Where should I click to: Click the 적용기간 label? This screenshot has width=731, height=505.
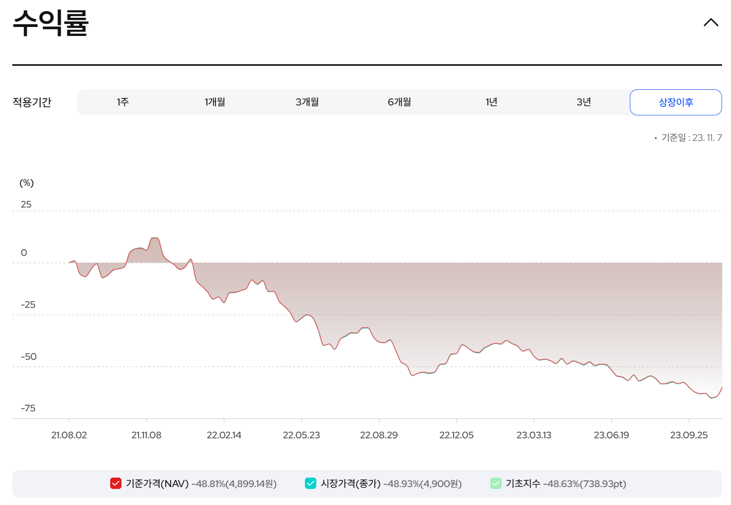[x=32, y=102]
